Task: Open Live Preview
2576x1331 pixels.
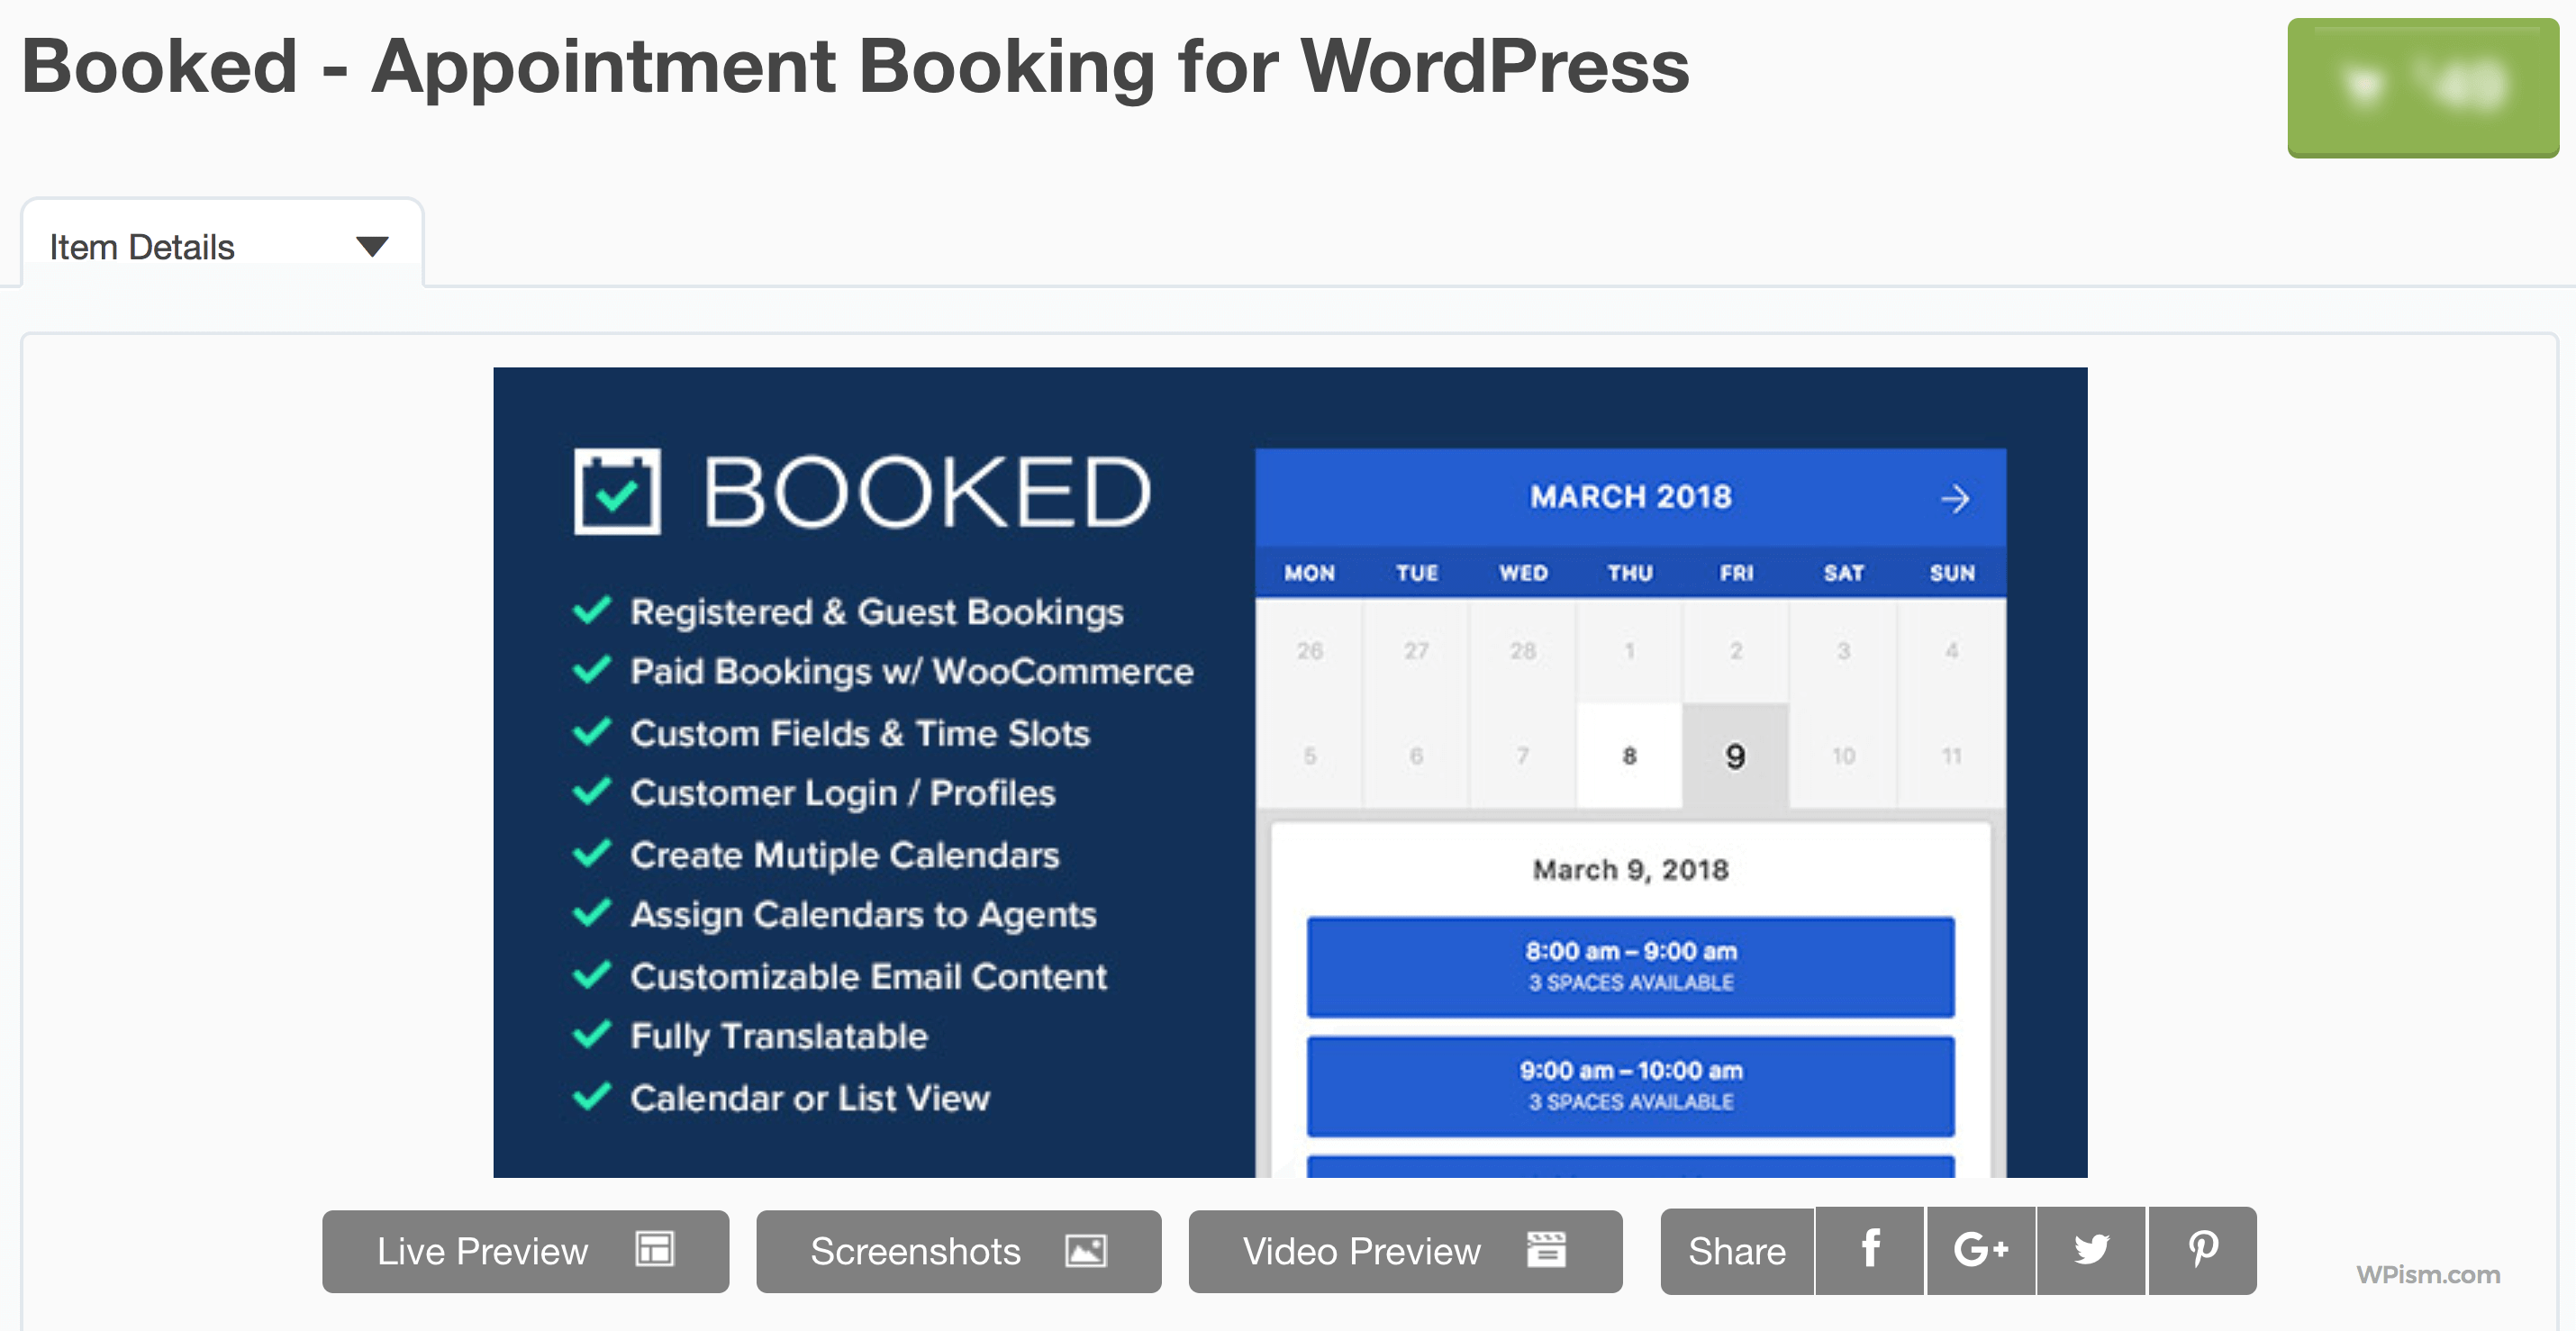Action: (x=526, y=1251)
